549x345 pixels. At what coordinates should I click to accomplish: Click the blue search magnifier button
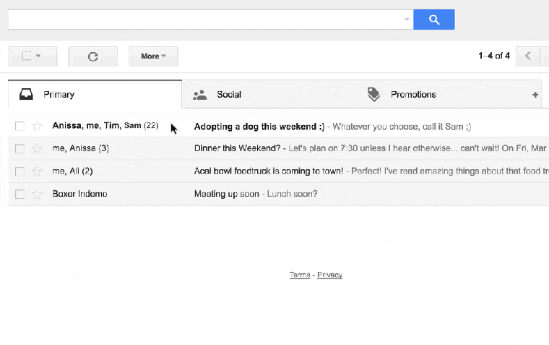pyautogui.click(x=434, y=20)
